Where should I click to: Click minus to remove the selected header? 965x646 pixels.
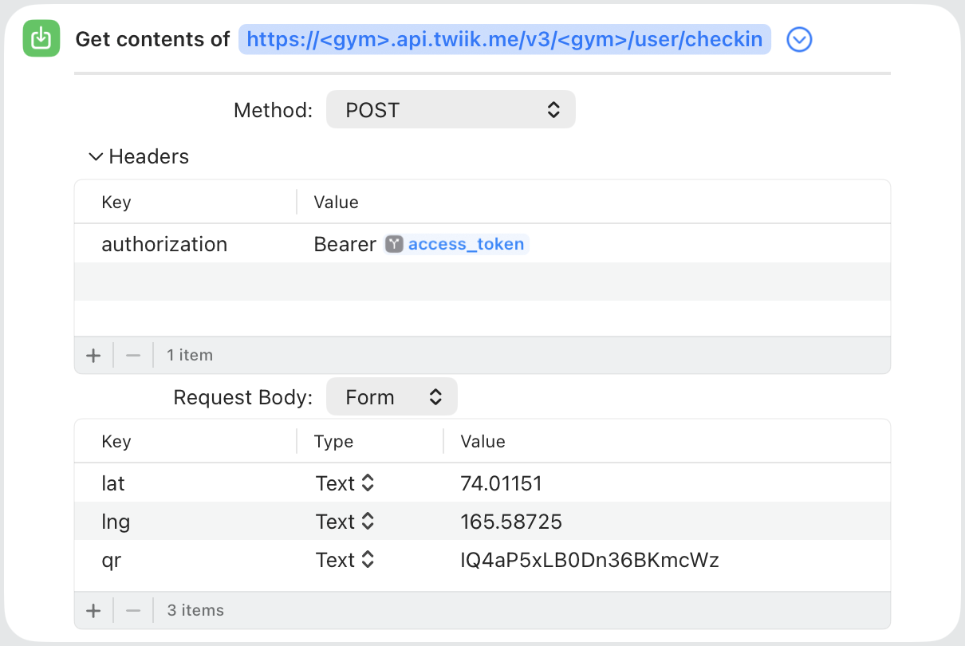click(x=132, y=355)
